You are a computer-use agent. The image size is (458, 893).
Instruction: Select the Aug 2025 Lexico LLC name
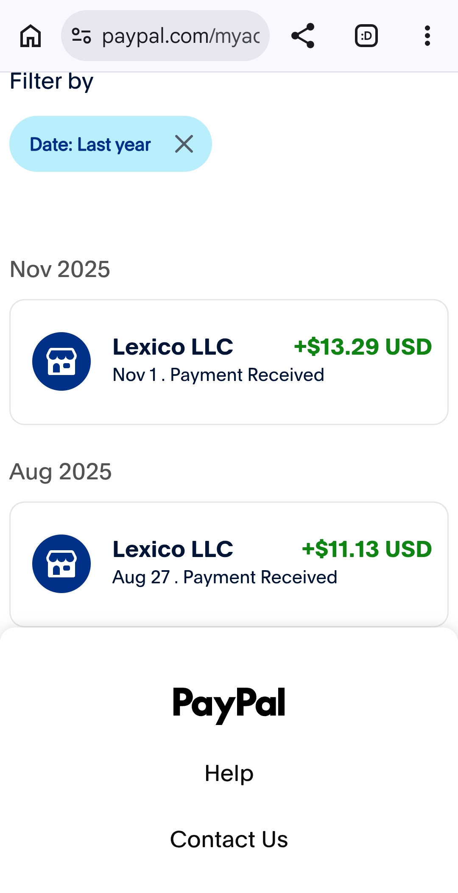[173, 549]
